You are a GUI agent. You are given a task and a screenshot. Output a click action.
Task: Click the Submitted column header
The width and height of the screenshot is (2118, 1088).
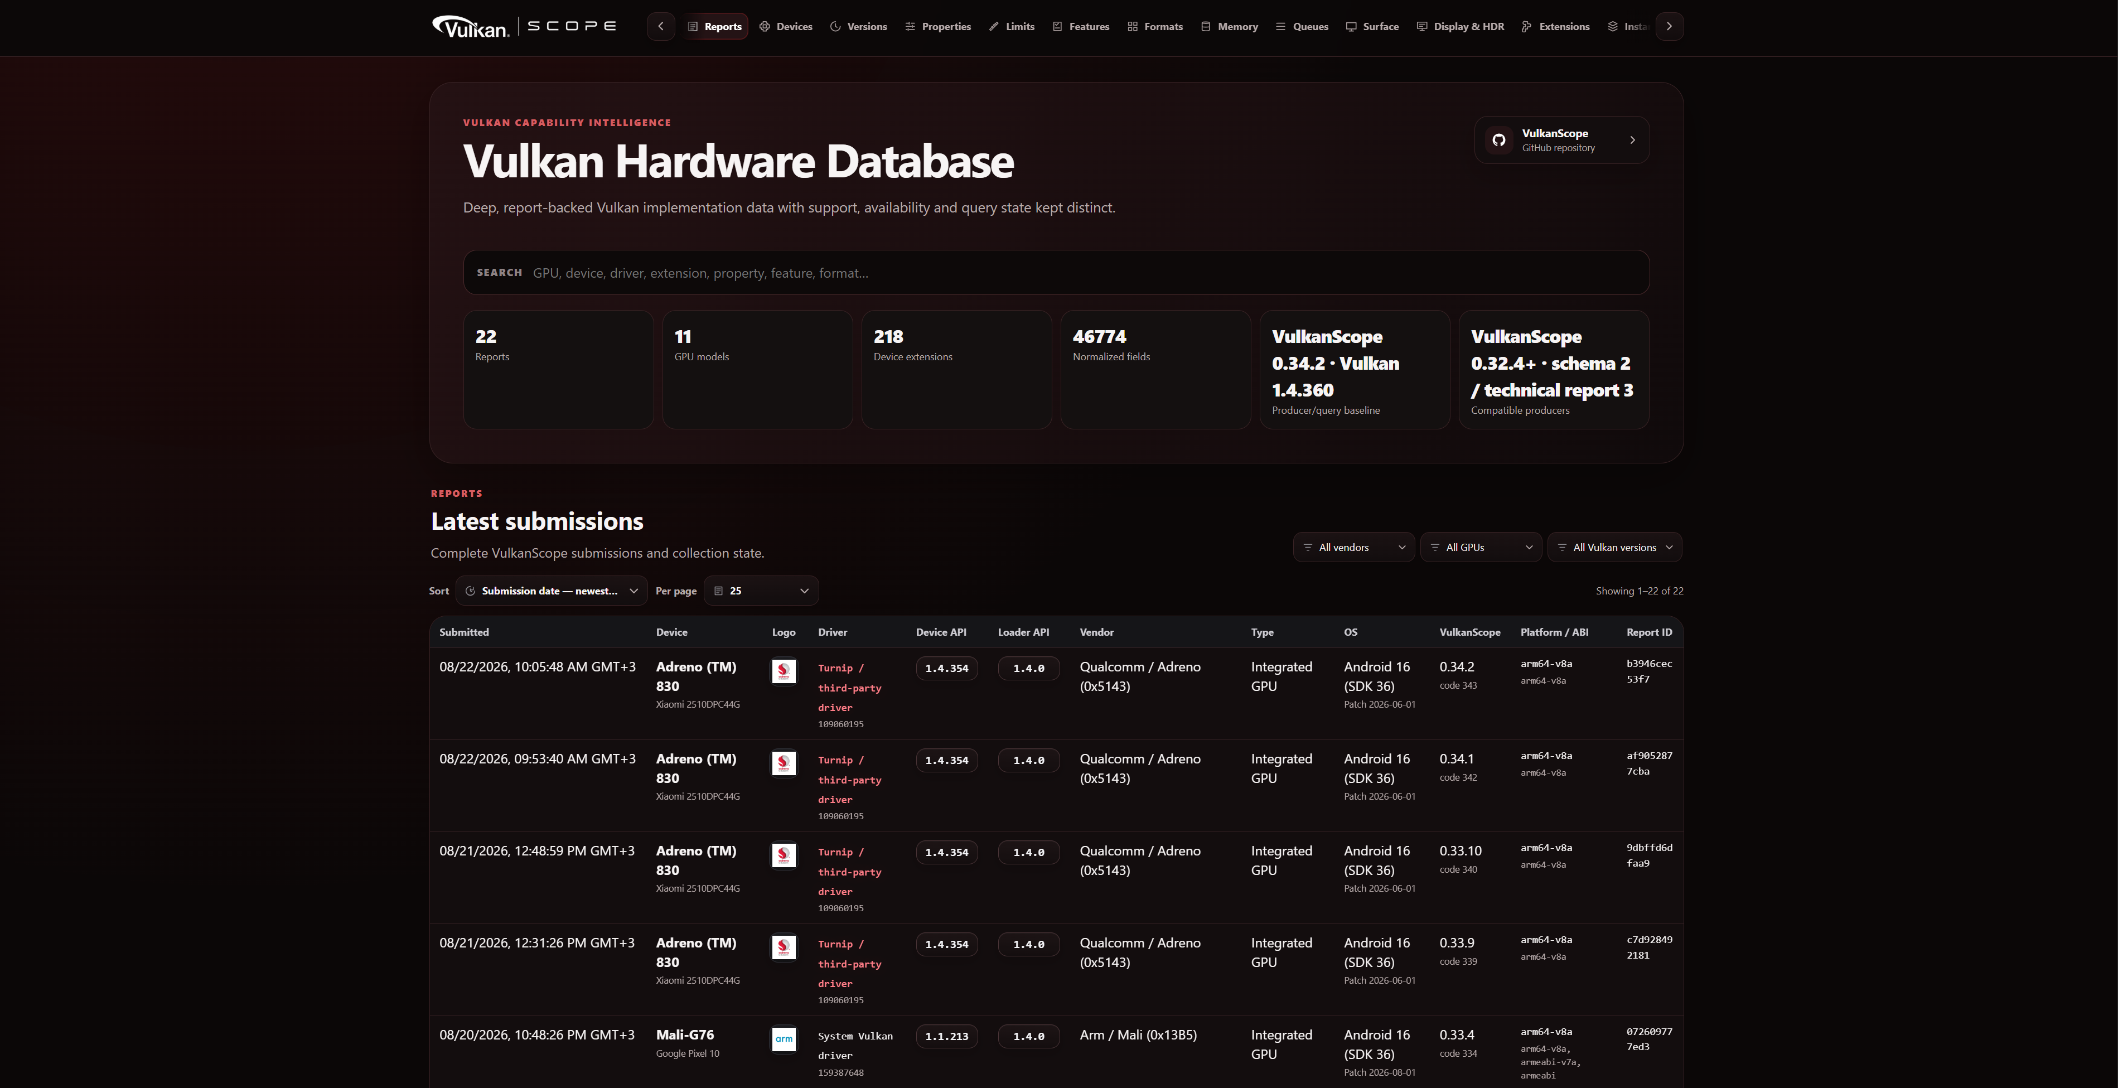pos(464,632)
